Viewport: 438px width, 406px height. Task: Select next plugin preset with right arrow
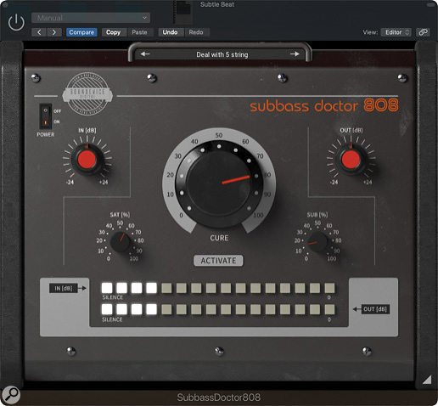pos(295,54)
